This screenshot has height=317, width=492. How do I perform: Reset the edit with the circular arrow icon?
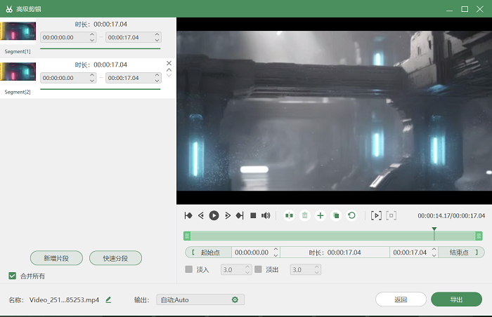pyautogui.click(x=351, y=215)
